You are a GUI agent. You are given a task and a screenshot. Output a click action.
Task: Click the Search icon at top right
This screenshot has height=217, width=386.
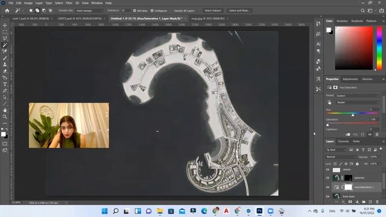tap(362, 11)
